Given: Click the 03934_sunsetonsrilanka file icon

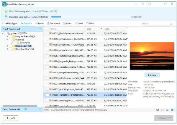Looking at the screenshot, I should (x=50, y=67).
